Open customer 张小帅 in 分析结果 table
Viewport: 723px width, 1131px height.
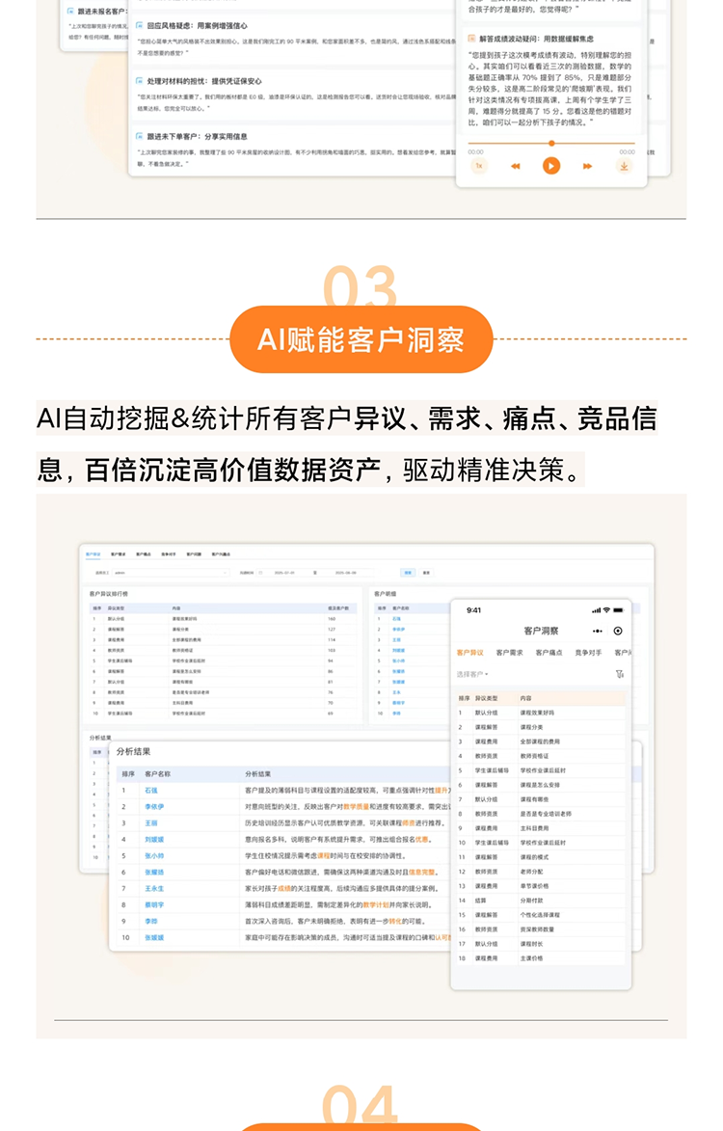pyautogui.click(x=154, y=855)
